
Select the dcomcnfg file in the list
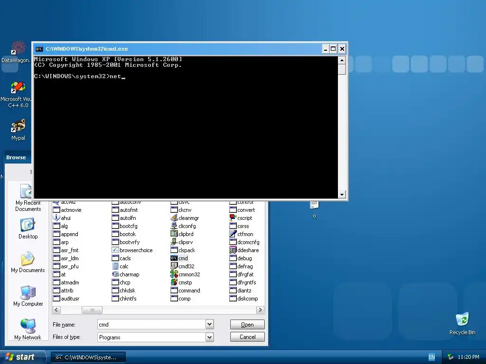coord(244,242)
